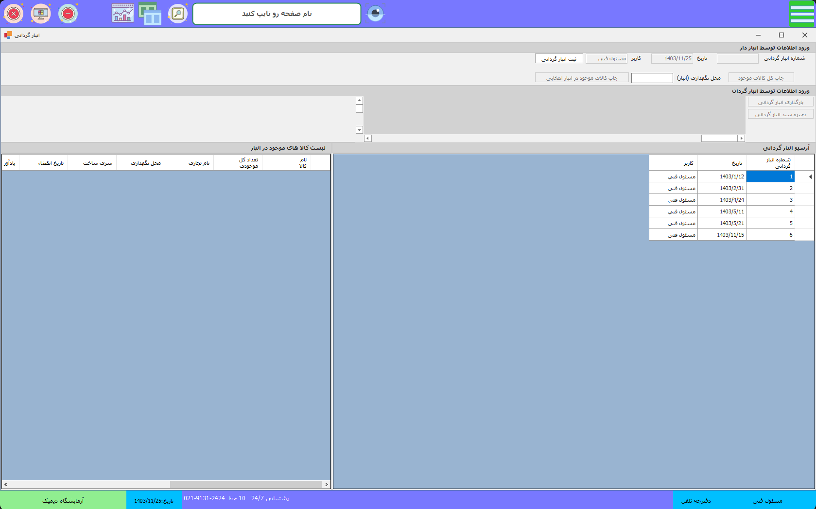This screenshot has width=816, height=509.
Task: Select archive row number 6
Action: tap(770, 235)
